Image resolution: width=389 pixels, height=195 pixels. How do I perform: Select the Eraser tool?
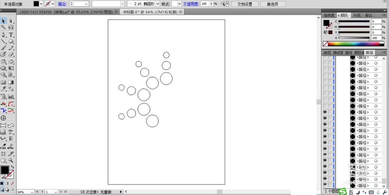click(x=11, y=54)
